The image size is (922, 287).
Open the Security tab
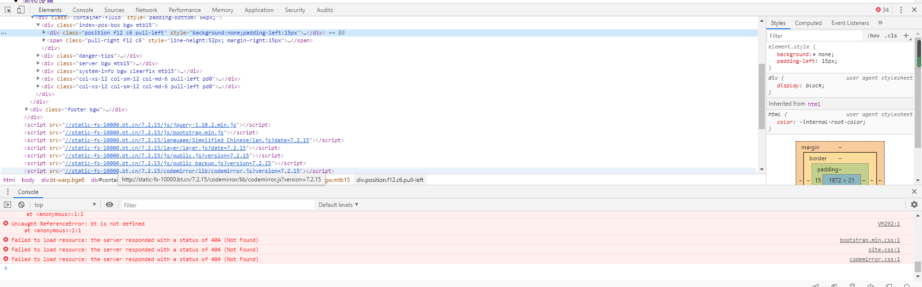(x=295, y=10)
